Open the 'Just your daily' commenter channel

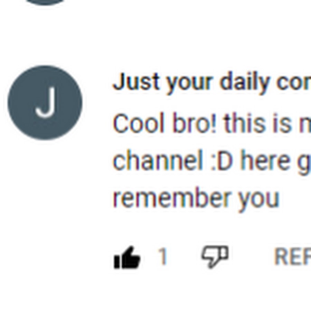211,82
